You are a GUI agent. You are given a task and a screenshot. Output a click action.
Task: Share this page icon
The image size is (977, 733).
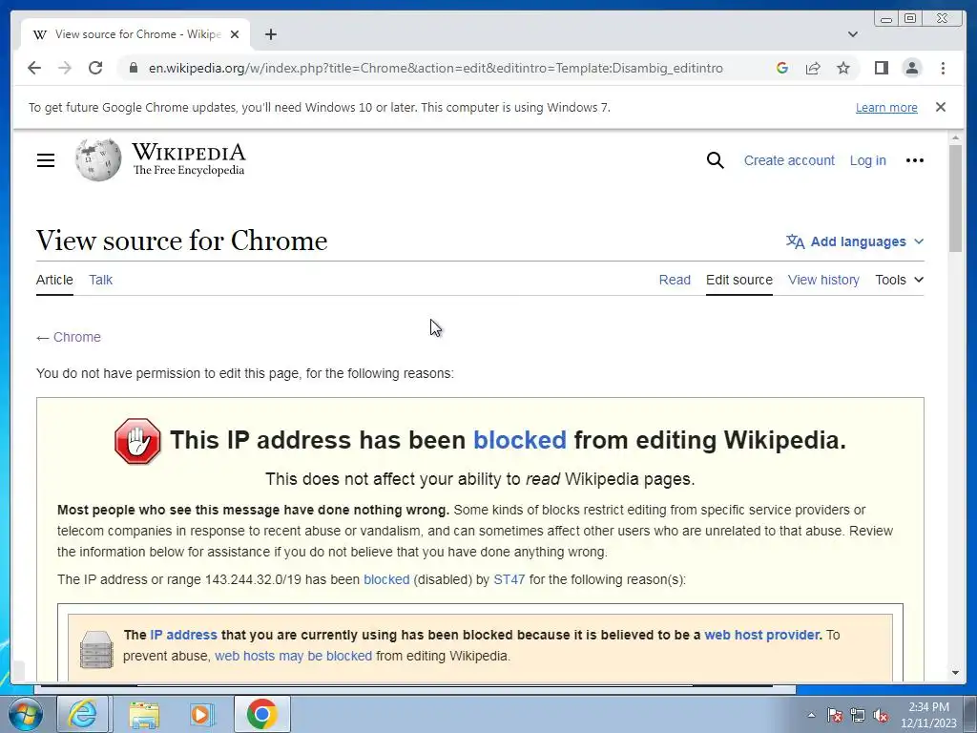tap(813, 68)
